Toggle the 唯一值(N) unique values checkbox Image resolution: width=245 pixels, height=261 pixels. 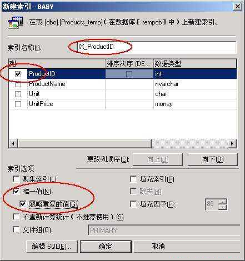pos(16,191)
